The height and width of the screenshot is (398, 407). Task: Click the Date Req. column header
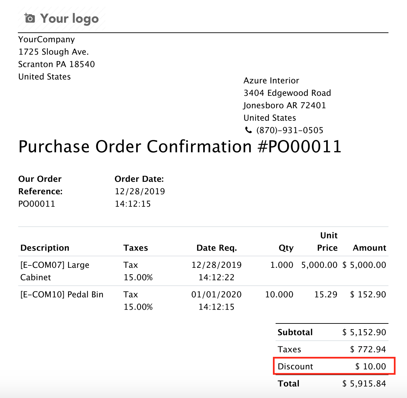217,248
